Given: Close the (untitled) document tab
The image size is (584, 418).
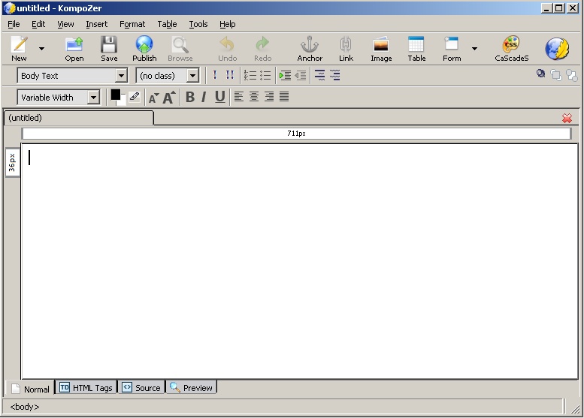Looking at the screenshot, I should pyautogui.click(x=567, y=119).
